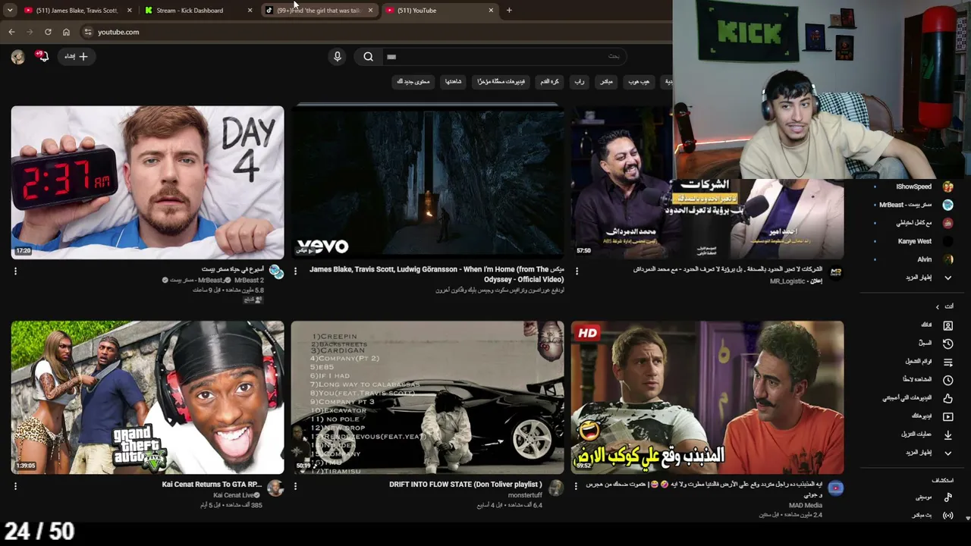Click the monsterstuff channel avatar

(x=556, y=488)
